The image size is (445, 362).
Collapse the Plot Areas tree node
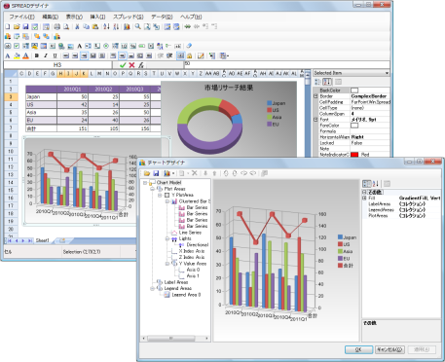coord(152,189)
